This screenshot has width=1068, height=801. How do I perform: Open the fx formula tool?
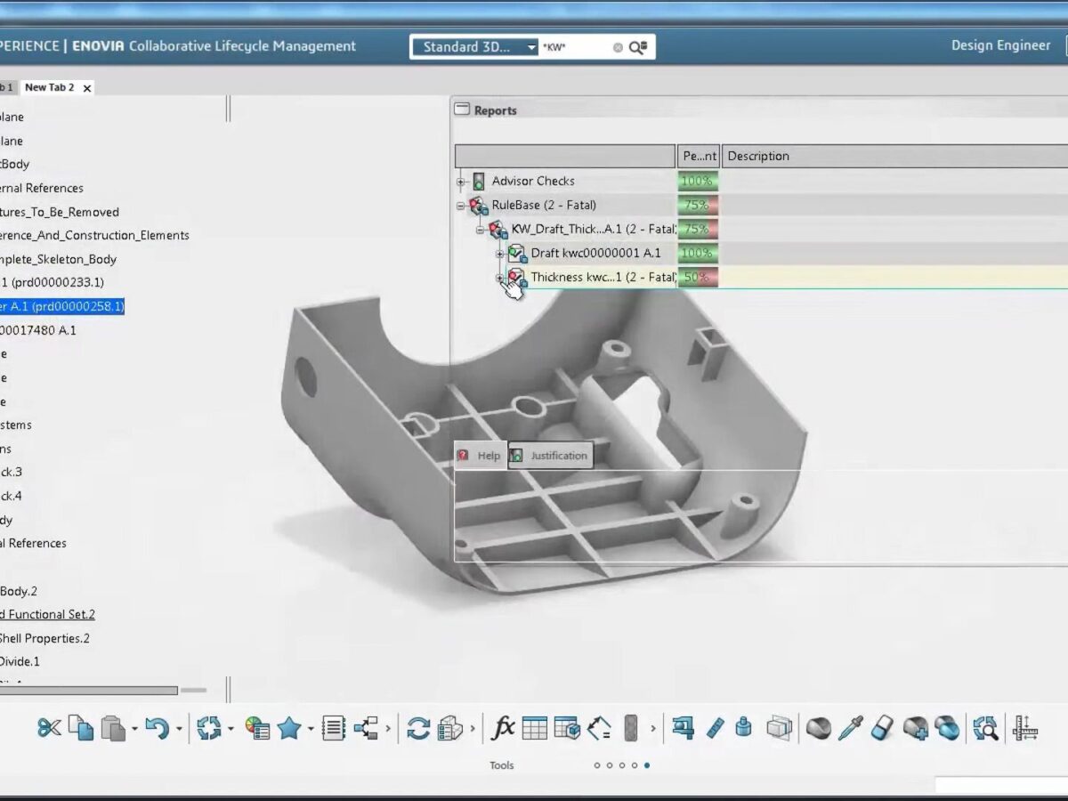(x=503, y=728)
